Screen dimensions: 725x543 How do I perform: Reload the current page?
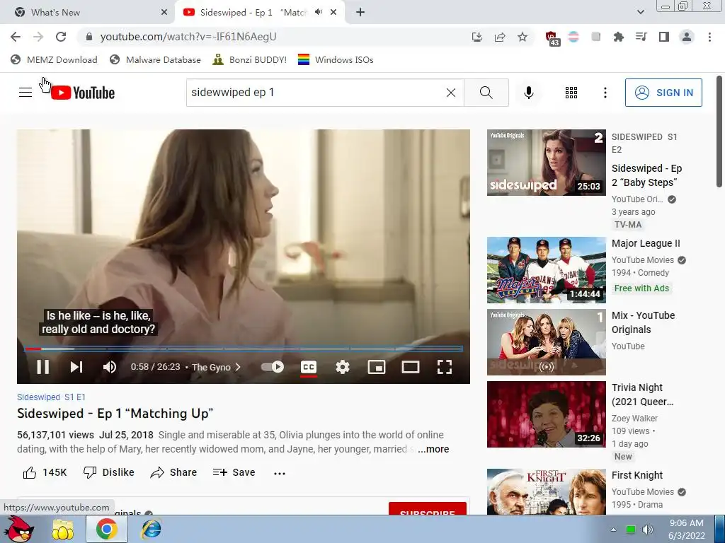[61, 37]
